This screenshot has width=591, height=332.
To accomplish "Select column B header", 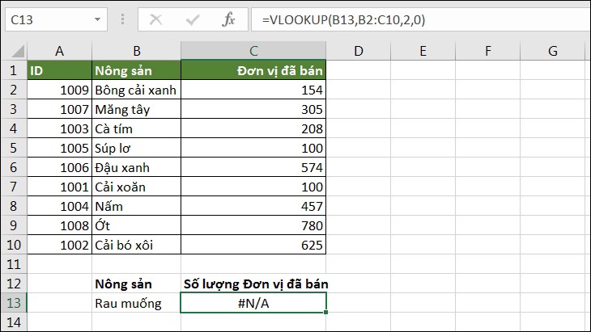I will click(x=137, y=51).
